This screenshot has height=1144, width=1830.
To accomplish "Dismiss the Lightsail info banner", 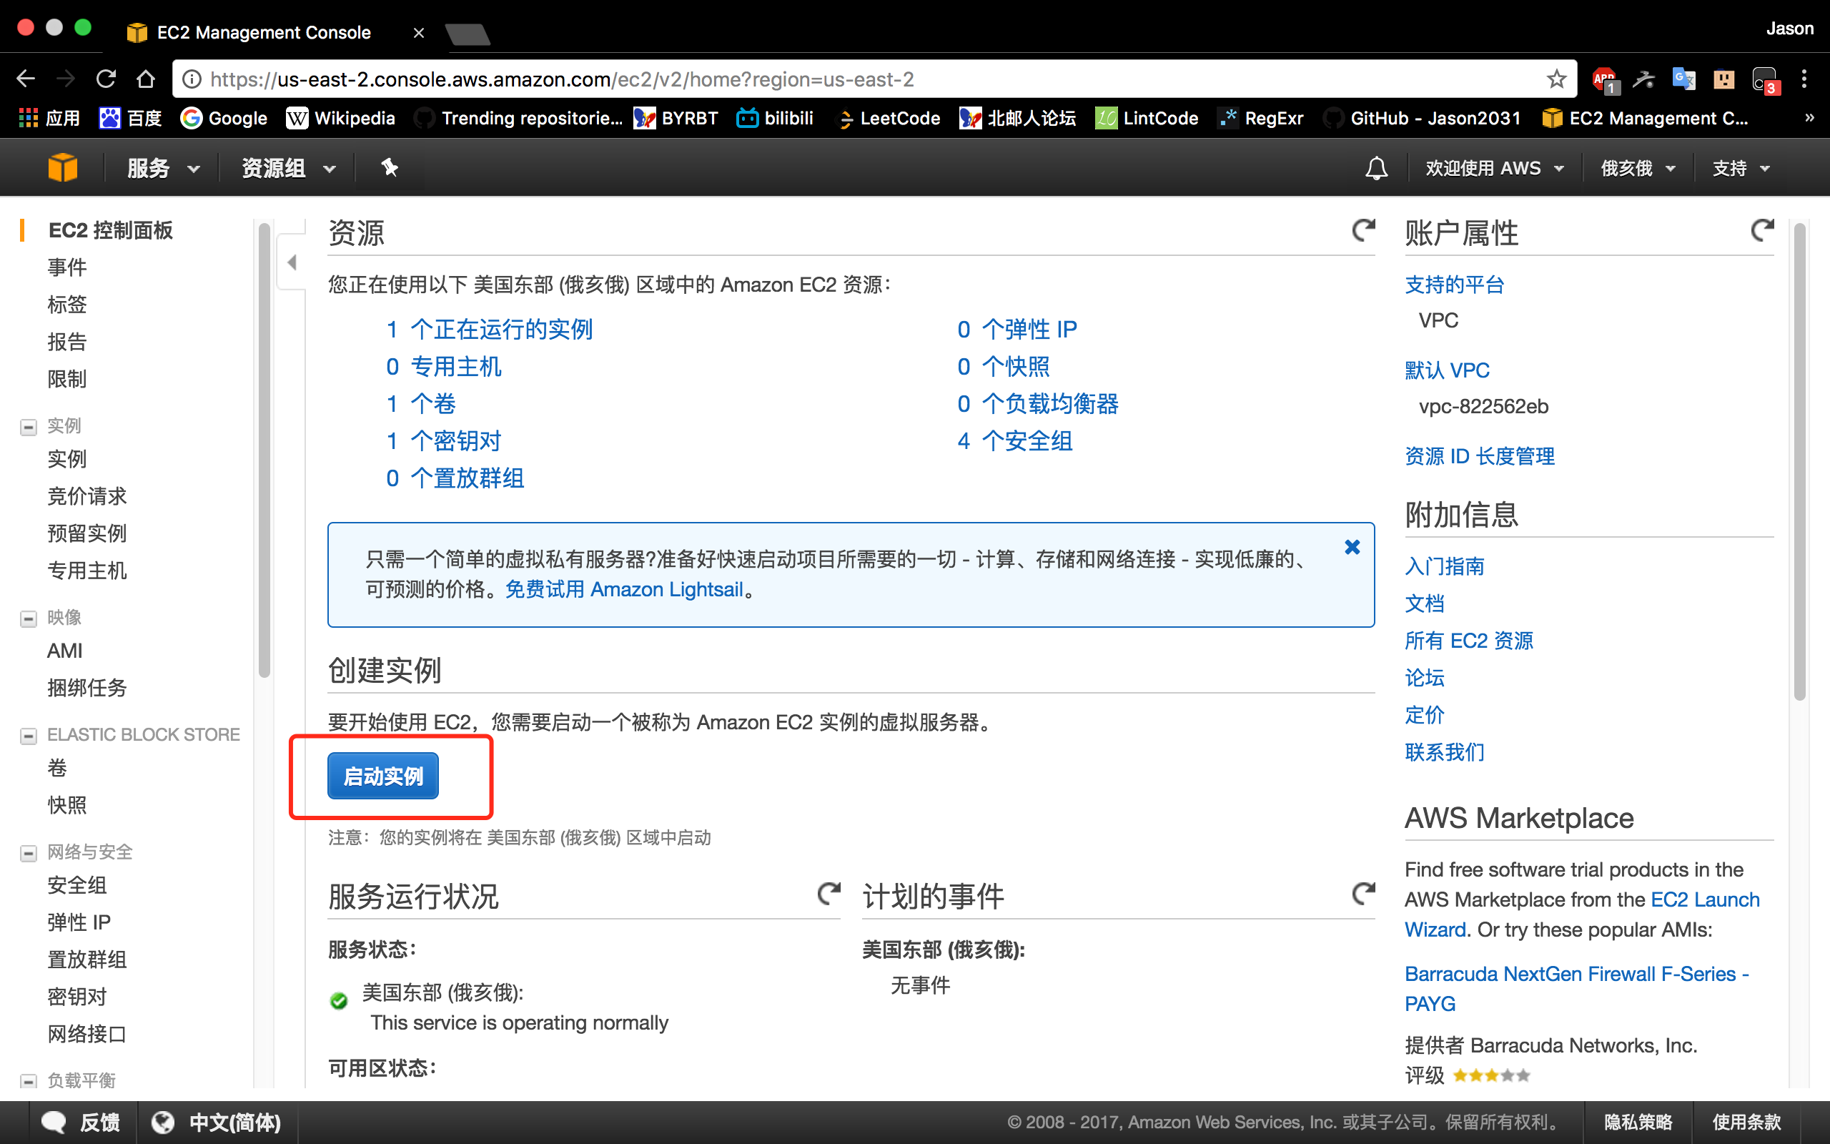I will click(1352, 547).
